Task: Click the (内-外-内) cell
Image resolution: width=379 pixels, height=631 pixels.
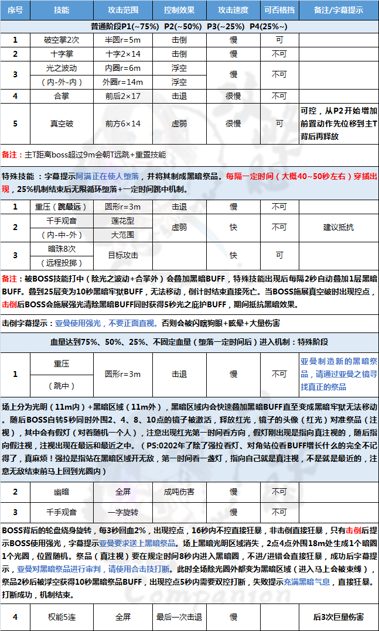Action: (62, 82)
